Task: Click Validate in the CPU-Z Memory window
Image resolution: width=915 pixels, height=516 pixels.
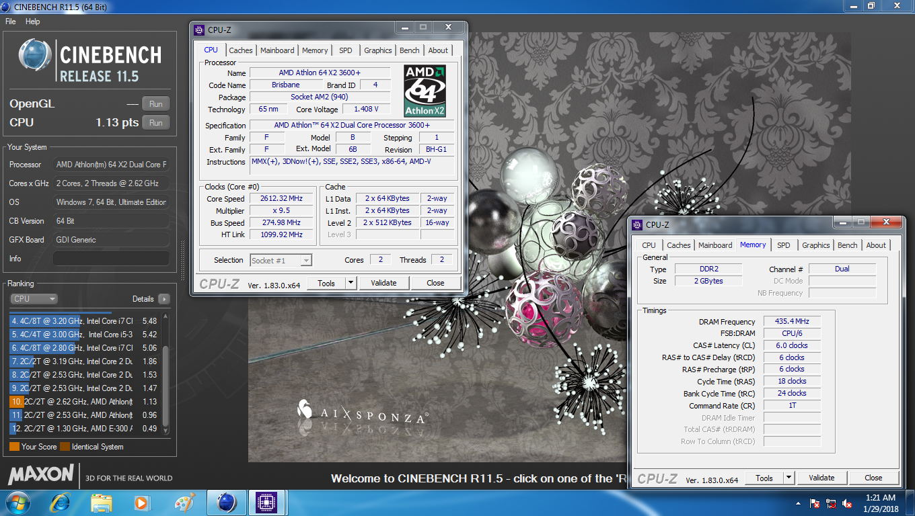Action: pyautogui.click(x=821, y=478)
